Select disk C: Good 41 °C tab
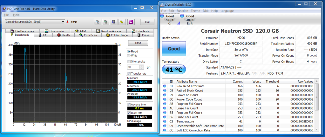 [170, 19]
